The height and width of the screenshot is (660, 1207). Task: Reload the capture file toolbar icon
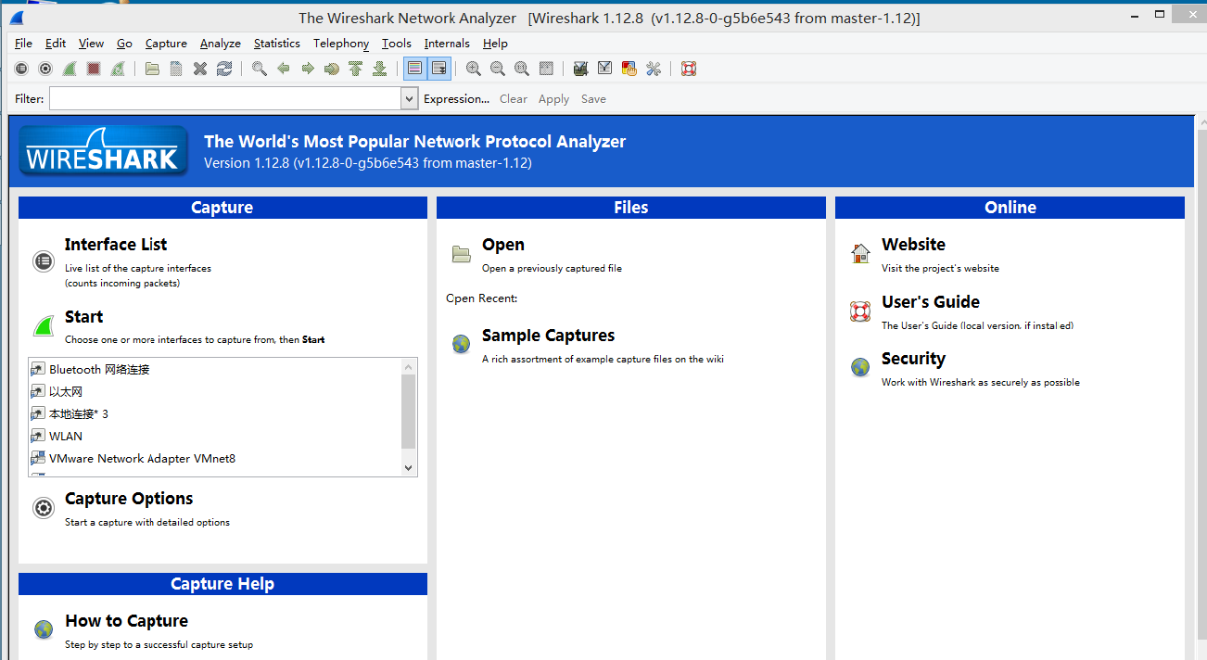click(224, 69)
